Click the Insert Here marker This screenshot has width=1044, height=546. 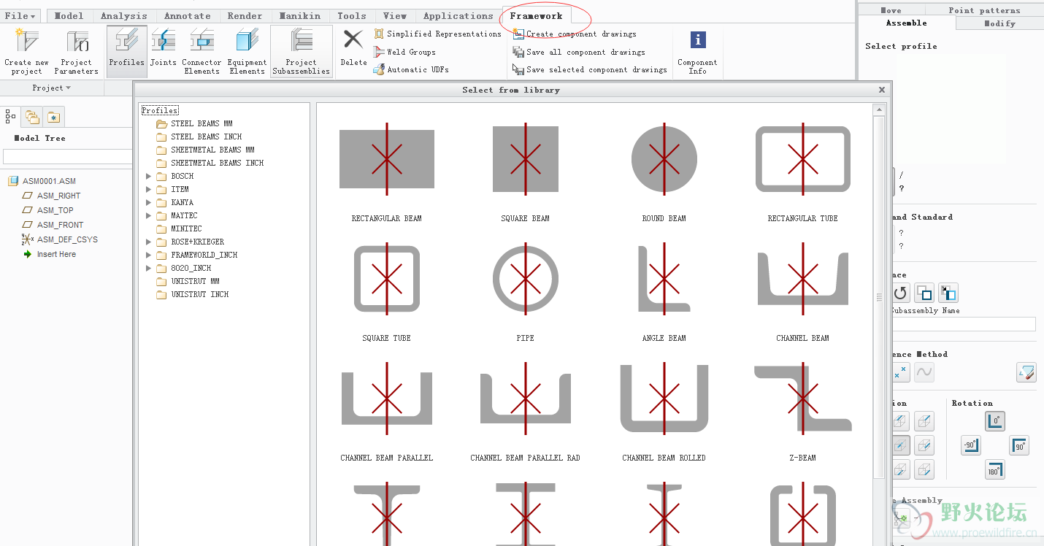click(x=50, y=254)
